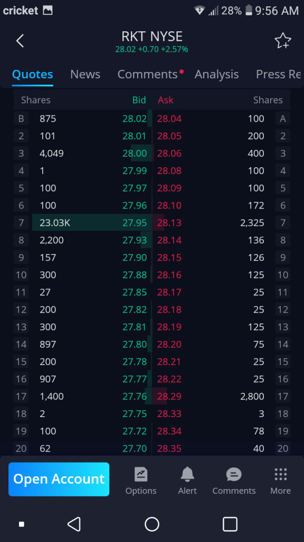Tap the 172 ask shares value
The width and height of the screenshot is (304, 542).
(256, 206)
